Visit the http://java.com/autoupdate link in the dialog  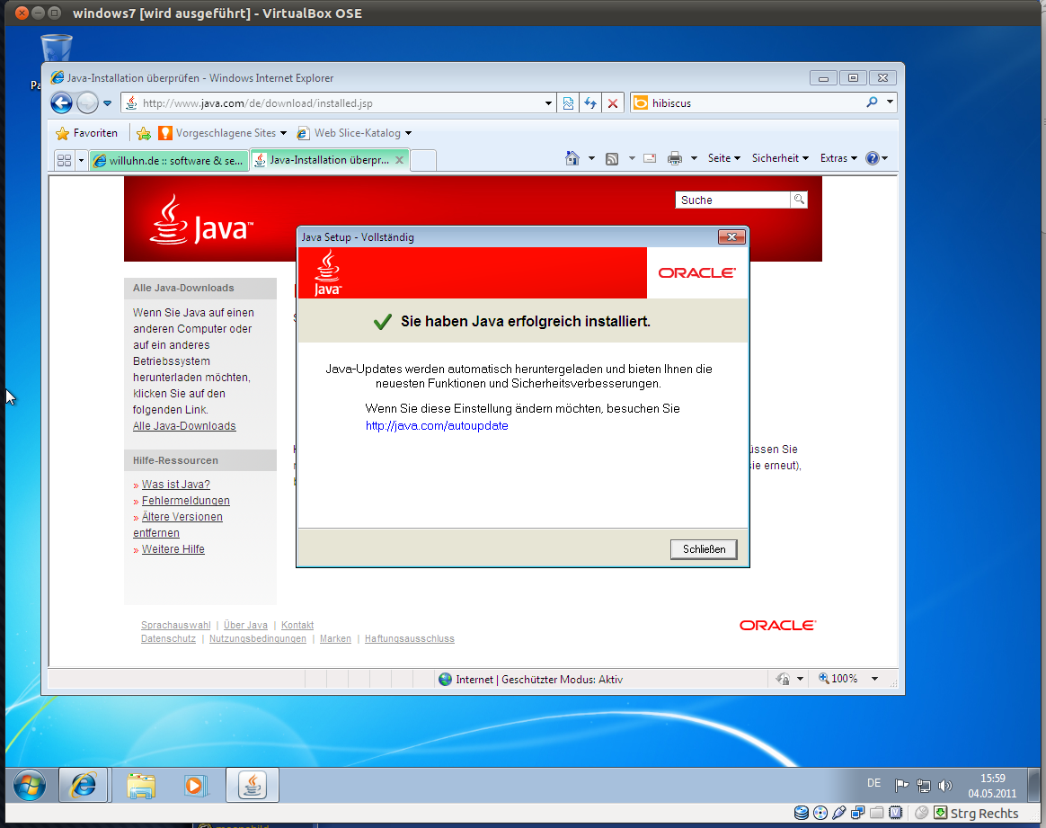click(x=437, y=425)
